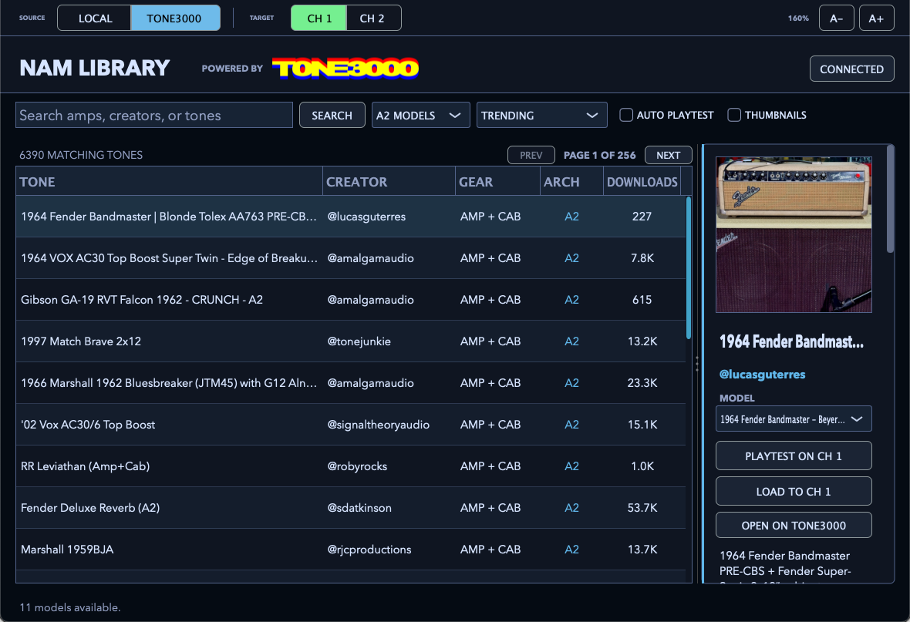
Task: Select the 1997 Match Brave 2x12 row
Action: (x=351, y=341)
